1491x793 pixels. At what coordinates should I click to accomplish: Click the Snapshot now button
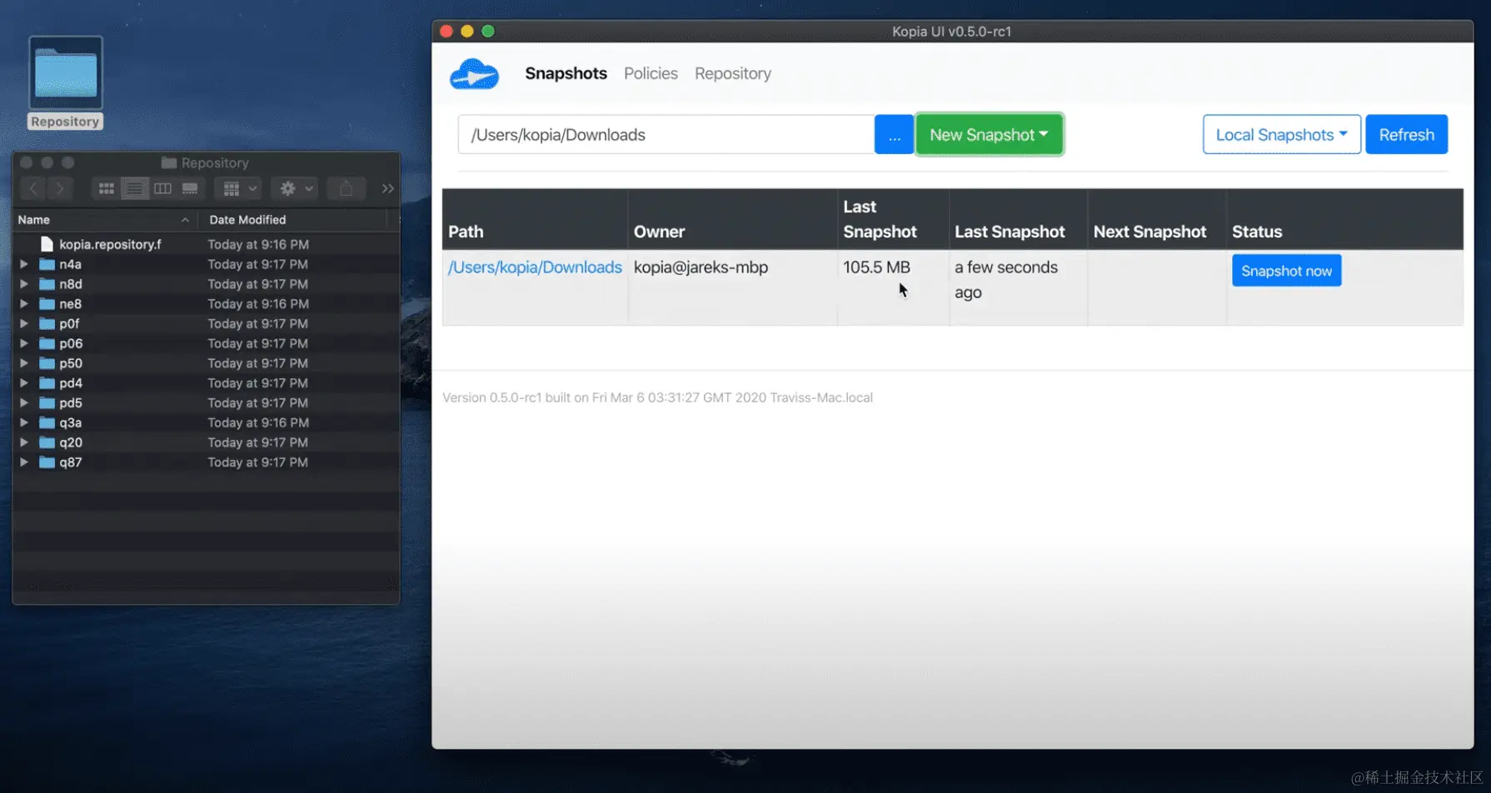pos(1286,271)
